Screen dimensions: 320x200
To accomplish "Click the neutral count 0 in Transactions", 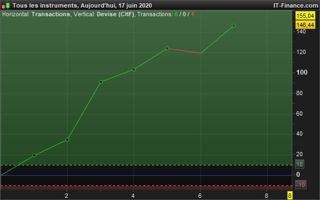I will [184, 14].
